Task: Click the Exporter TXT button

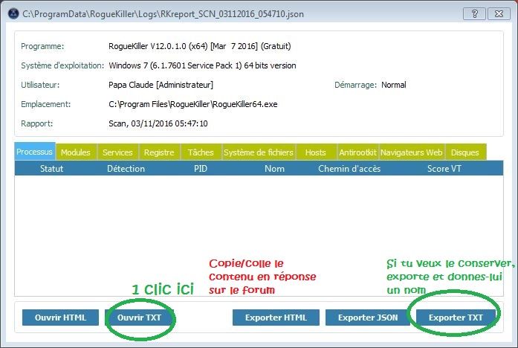Action: (x=456, y=318)
